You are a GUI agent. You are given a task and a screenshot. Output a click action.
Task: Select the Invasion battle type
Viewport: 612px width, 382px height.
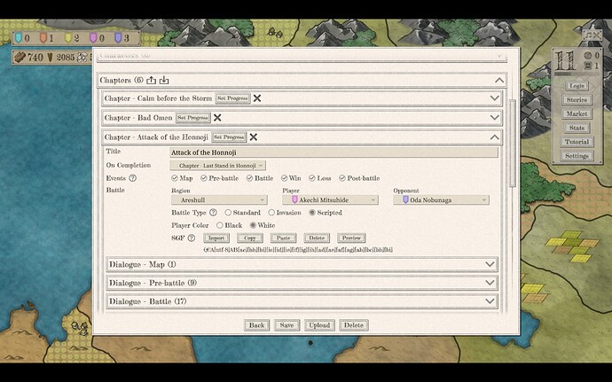coord(270,213)
